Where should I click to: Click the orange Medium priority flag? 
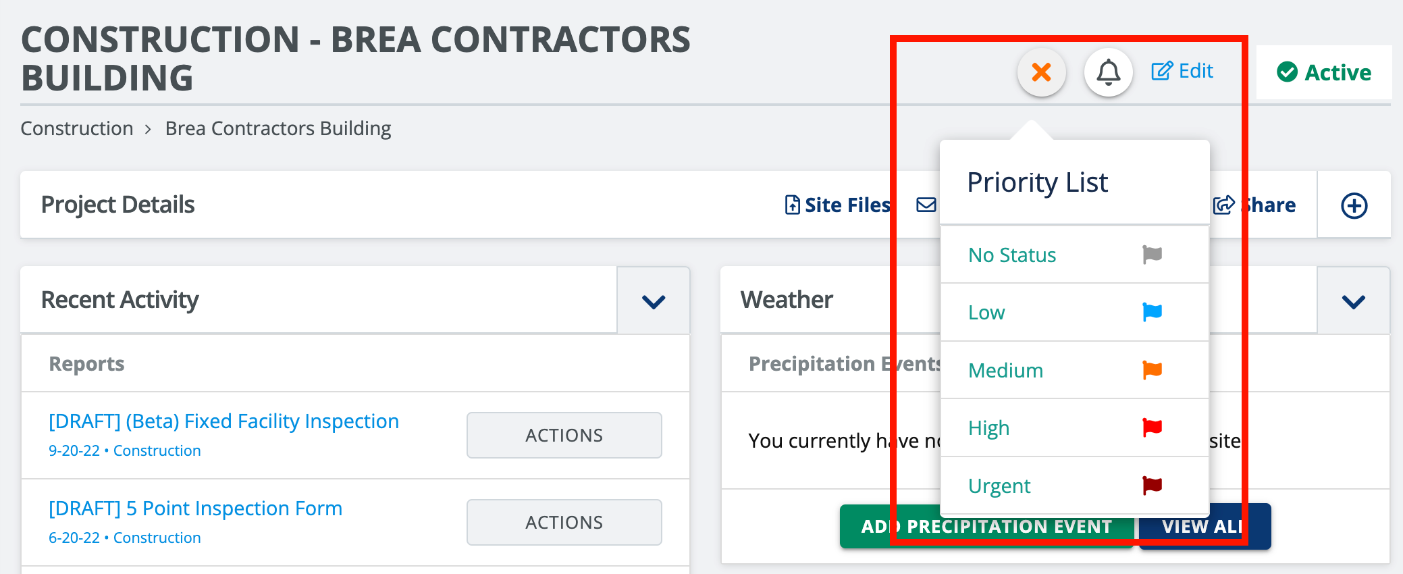pyautogui.click(x=1152, y=370)
